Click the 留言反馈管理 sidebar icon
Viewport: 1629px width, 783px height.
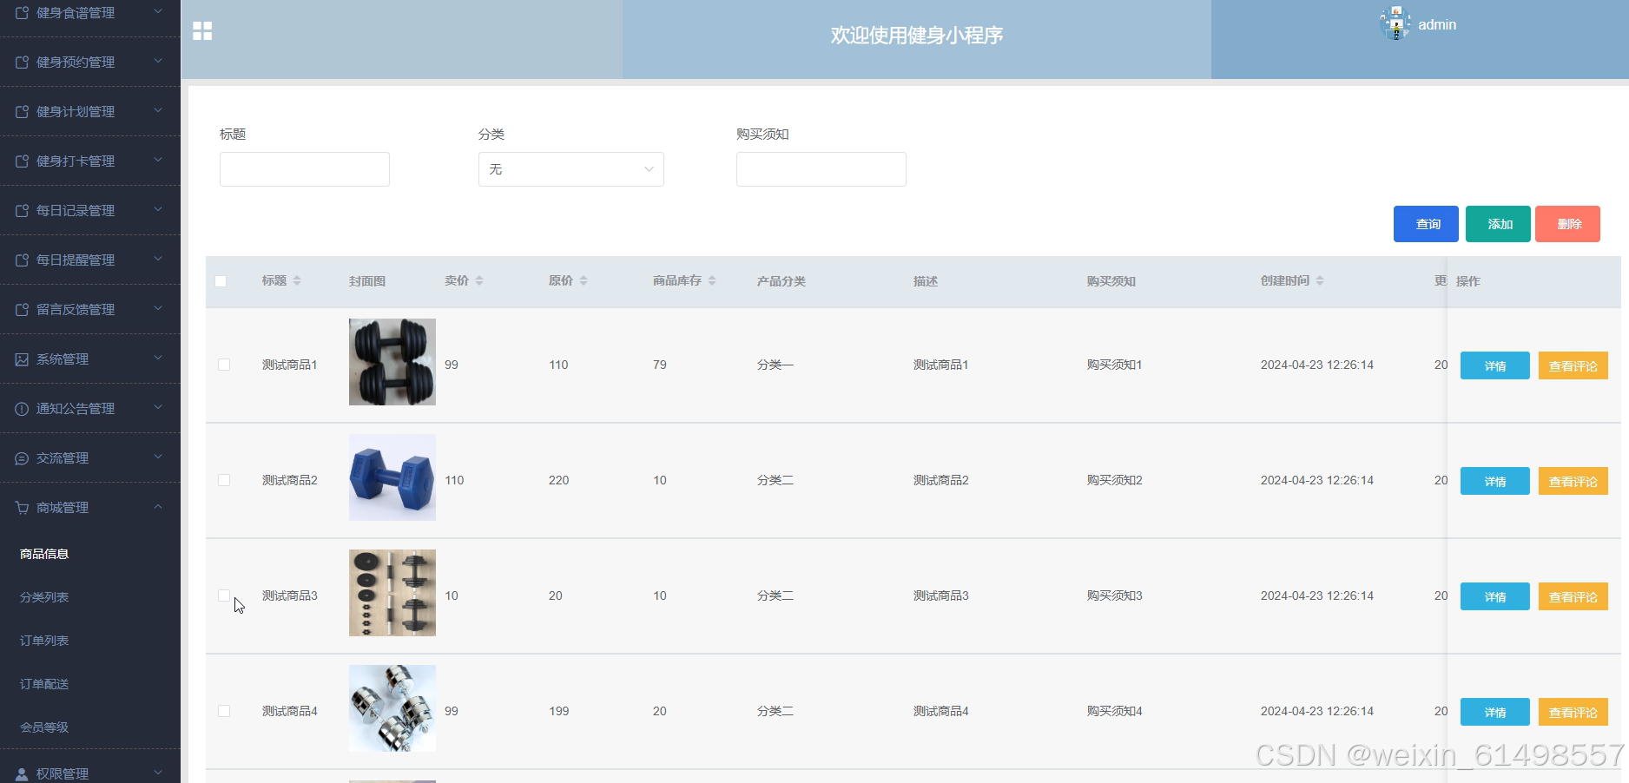tap(22, 310)
